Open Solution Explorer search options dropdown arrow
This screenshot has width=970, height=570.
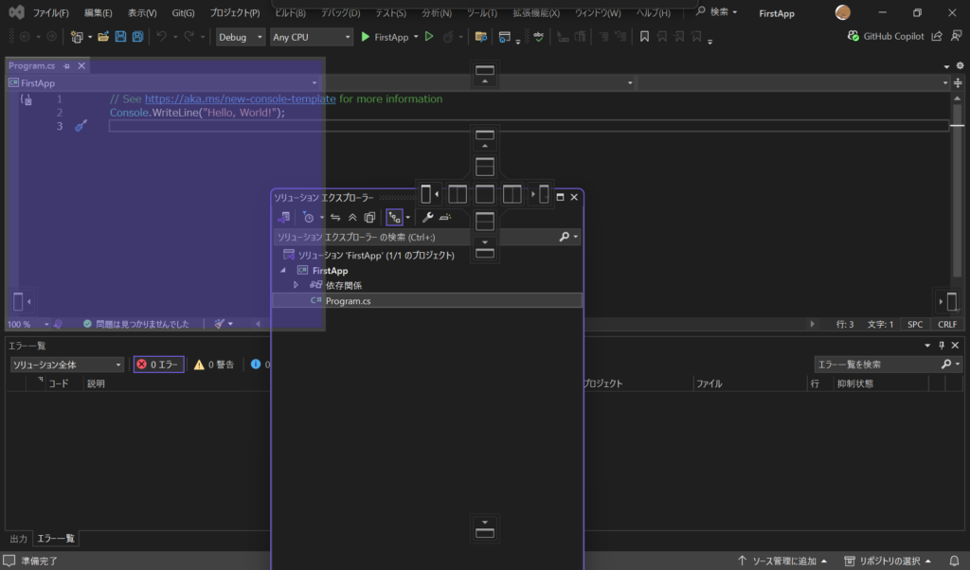click(575, 237)
